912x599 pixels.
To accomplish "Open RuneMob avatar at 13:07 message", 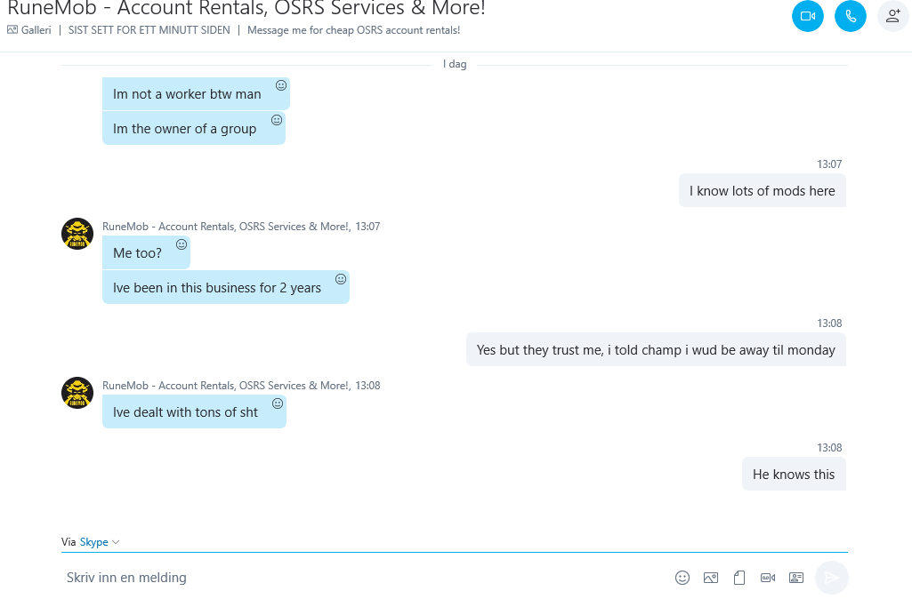I will (77, 234).
